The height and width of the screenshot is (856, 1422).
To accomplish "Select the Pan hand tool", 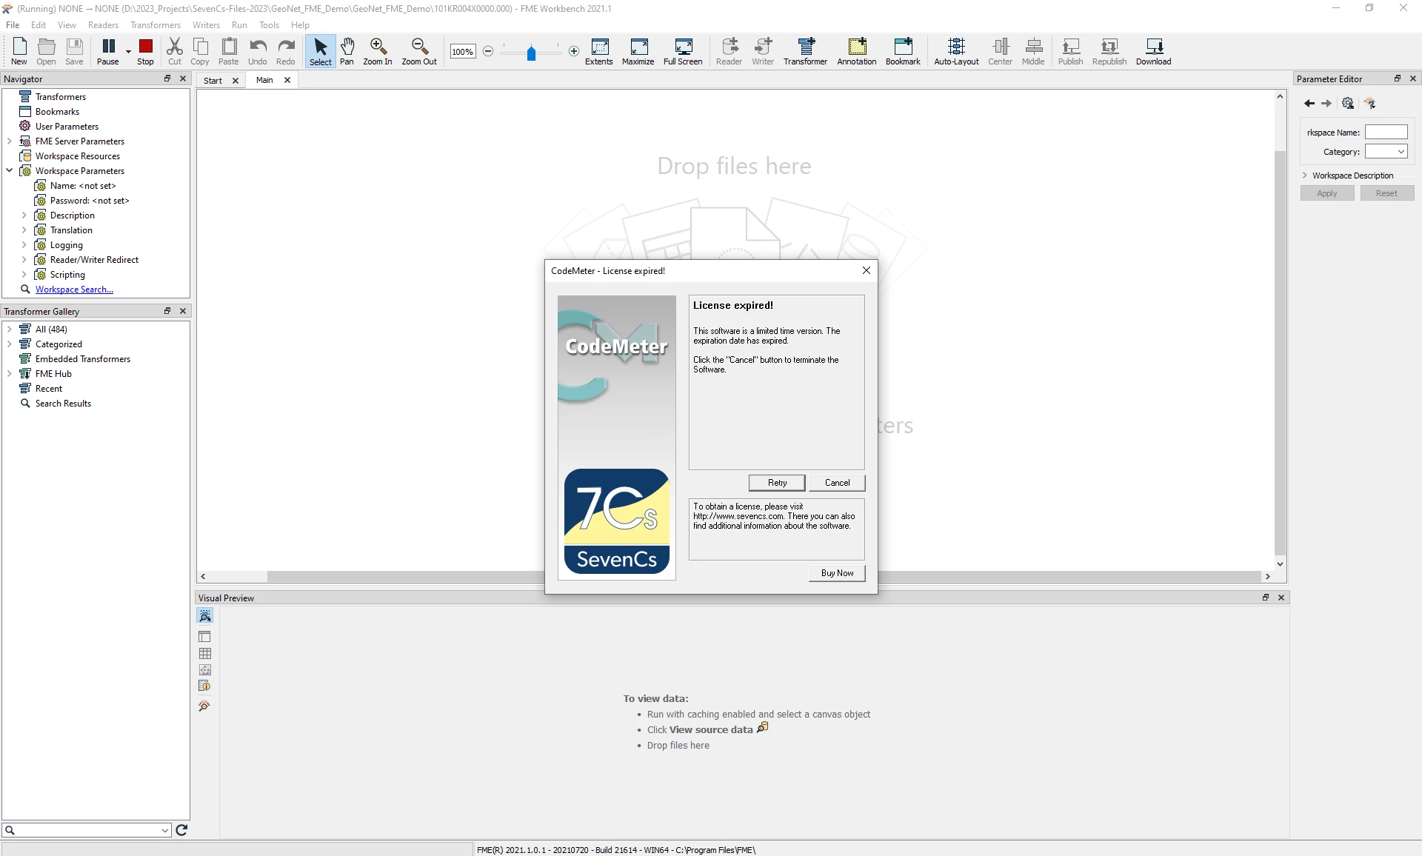I will (x=347, y=51).
